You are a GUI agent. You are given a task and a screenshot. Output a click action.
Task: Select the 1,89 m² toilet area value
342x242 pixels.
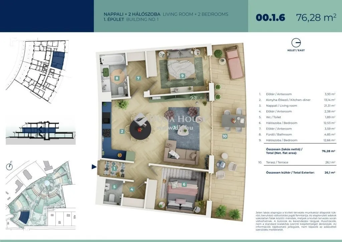[330, 117]
